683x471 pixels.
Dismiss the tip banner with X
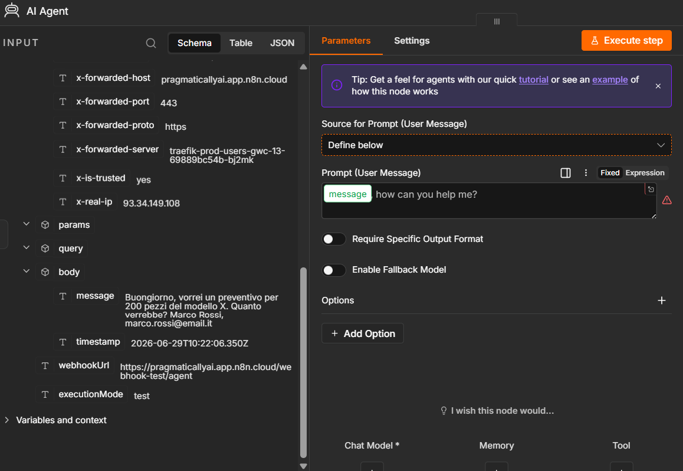658,86
